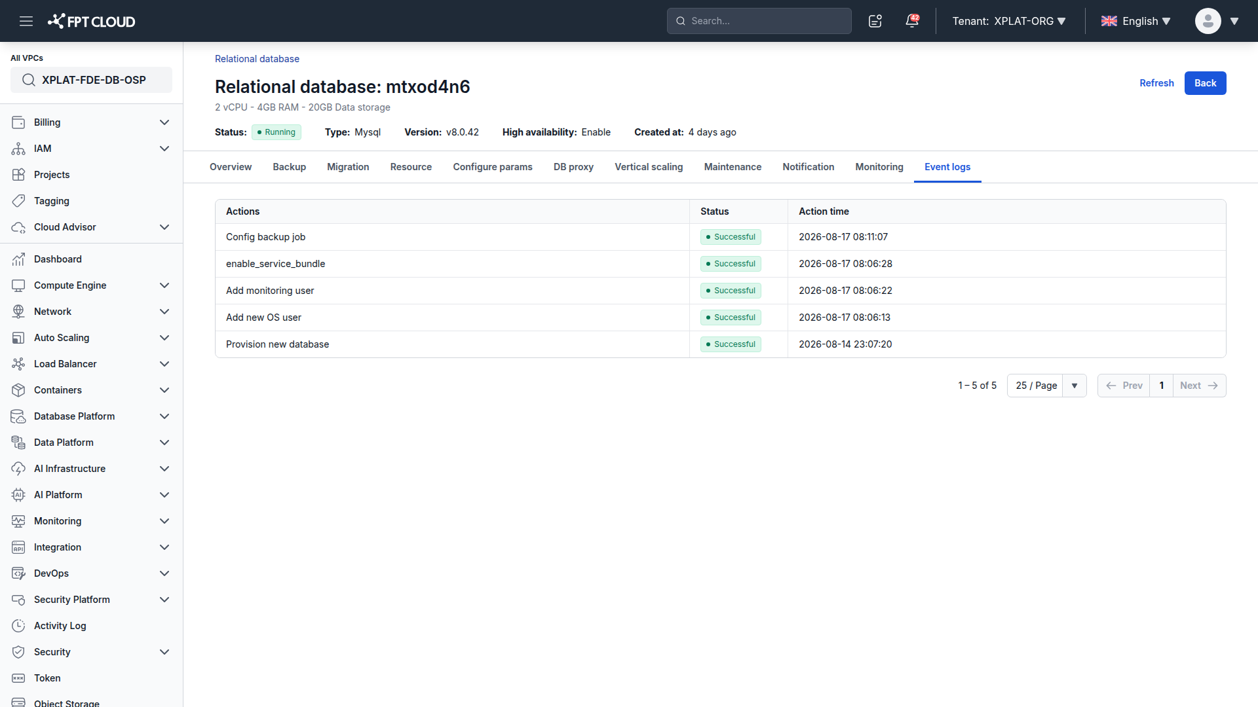Screen dimensions: 1258x707
Task: Click the Provision new database entry
Action: pyautogui.click(x=277, y=344)
